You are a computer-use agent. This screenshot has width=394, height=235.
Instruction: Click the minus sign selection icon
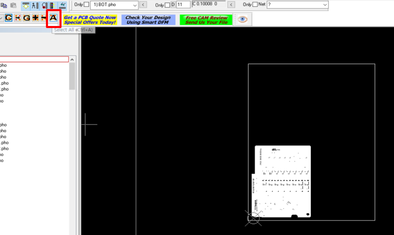43,18
